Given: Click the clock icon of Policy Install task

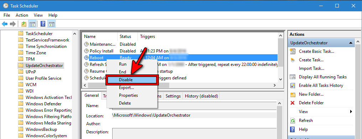Looking at the screenshot, I should [86, 51].
